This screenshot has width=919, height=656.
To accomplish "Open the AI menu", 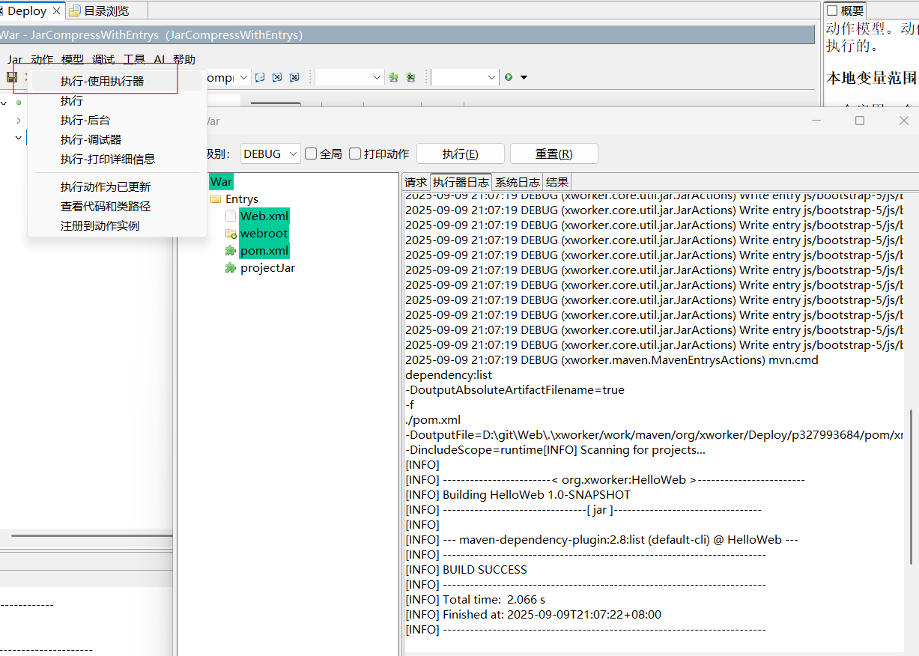I will [160, 60].
